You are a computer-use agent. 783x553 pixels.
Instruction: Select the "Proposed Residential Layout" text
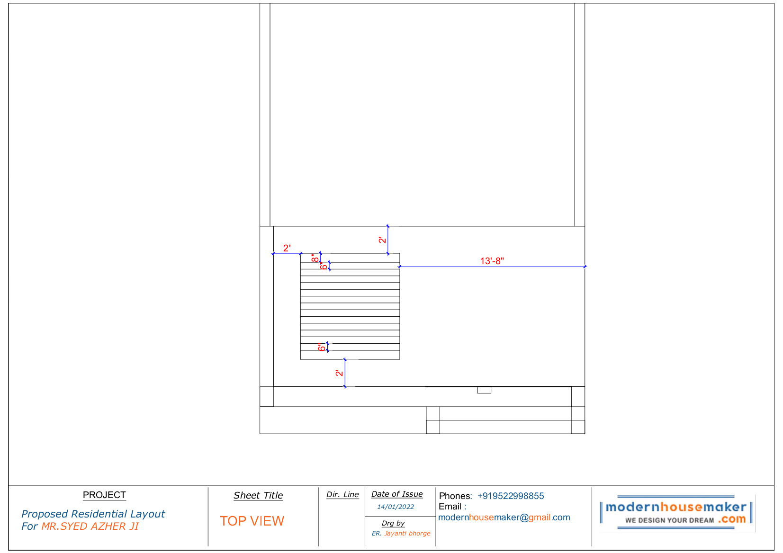pos(93,514)
